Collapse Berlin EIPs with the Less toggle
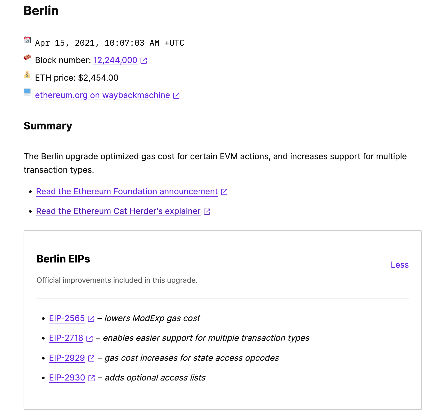The image size is (448, 415). tap(400, 265)
